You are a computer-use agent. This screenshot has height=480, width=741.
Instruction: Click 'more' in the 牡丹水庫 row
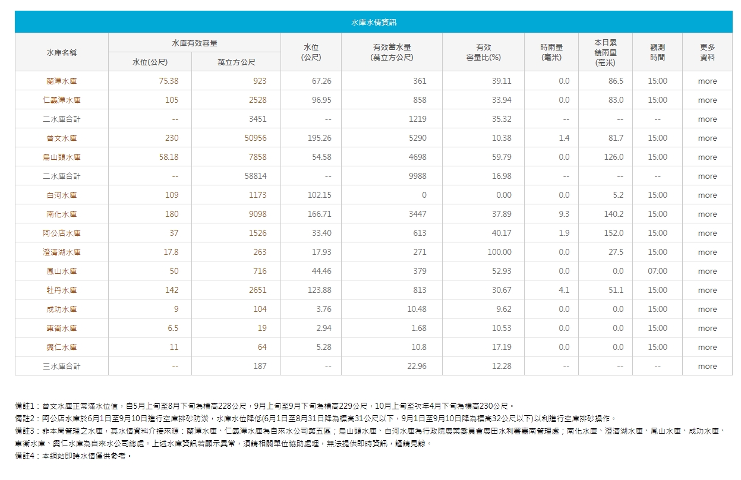[x=707, y=290]
